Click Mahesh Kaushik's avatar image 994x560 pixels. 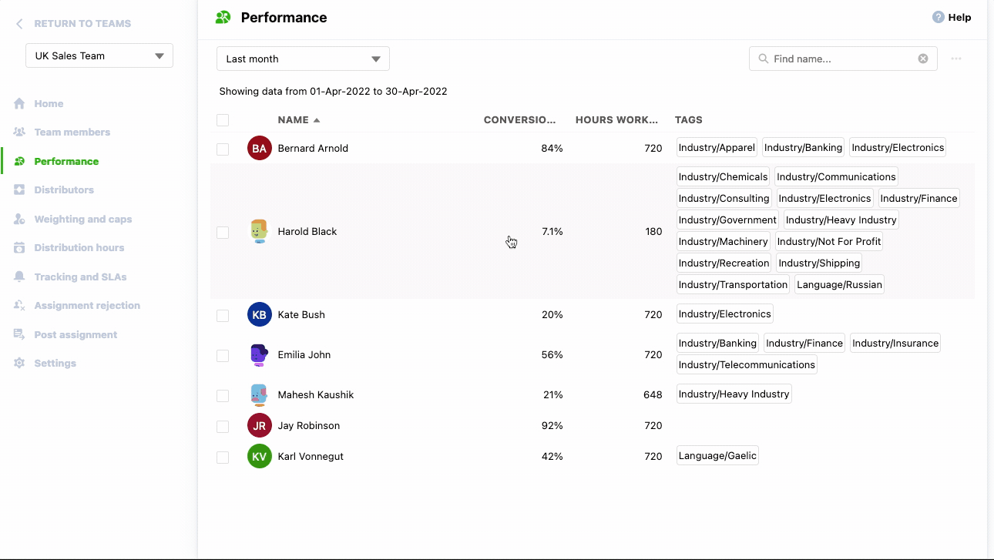(260, 394)
